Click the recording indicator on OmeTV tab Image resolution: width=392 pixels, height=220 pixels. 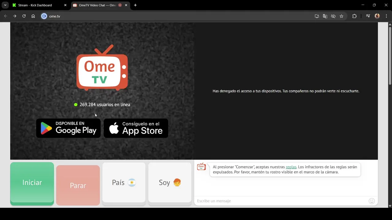(120, 5)
